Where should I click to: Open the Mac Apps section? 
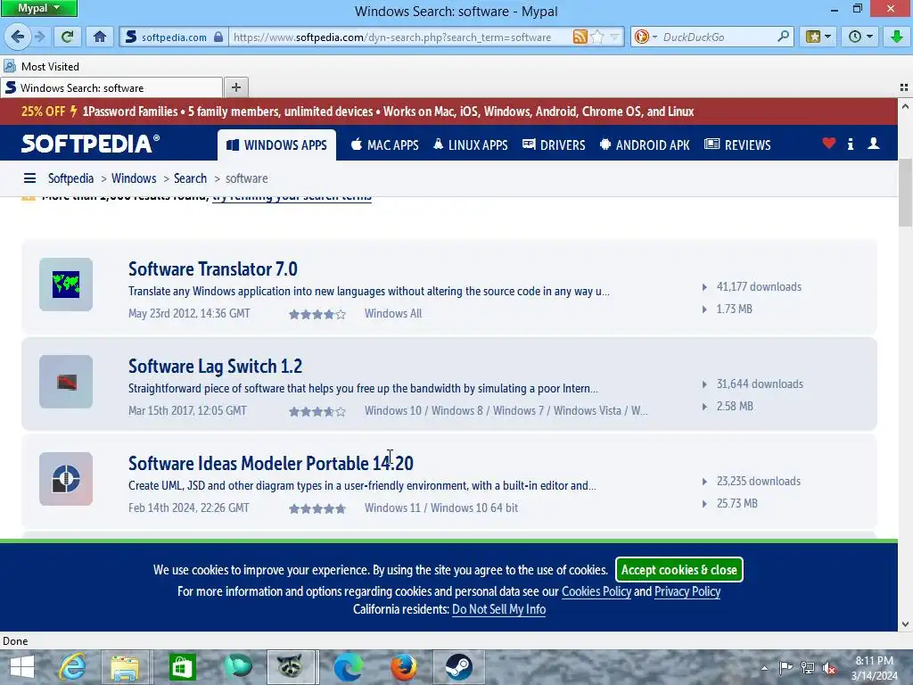pyautogui.click(x=385, y=145)
